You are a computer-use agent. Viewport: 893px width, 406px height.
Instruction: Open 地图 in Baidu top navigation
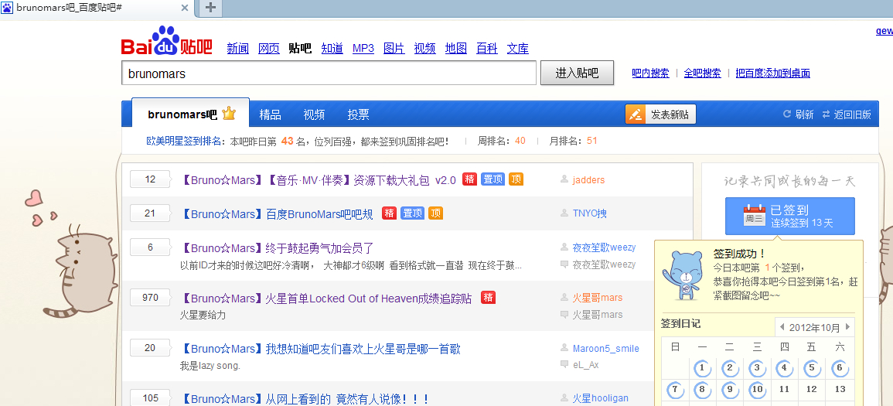[456, 49]
